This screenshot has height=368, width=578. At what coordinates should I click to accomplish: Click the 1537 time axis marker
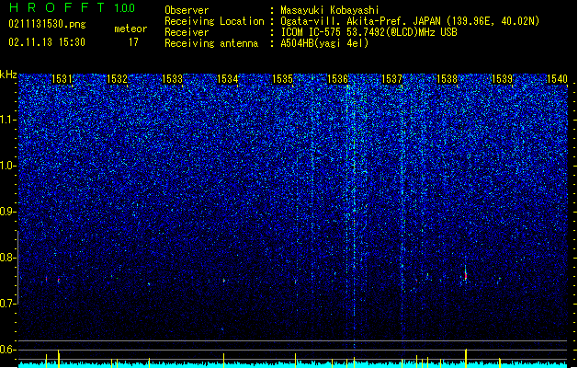pyautogui.click(x=391, y=79)
